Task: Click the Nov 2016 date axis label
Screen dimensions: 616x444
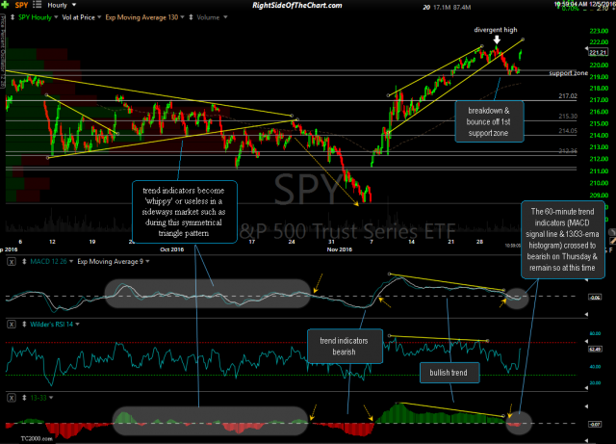Action: point(340,249)
